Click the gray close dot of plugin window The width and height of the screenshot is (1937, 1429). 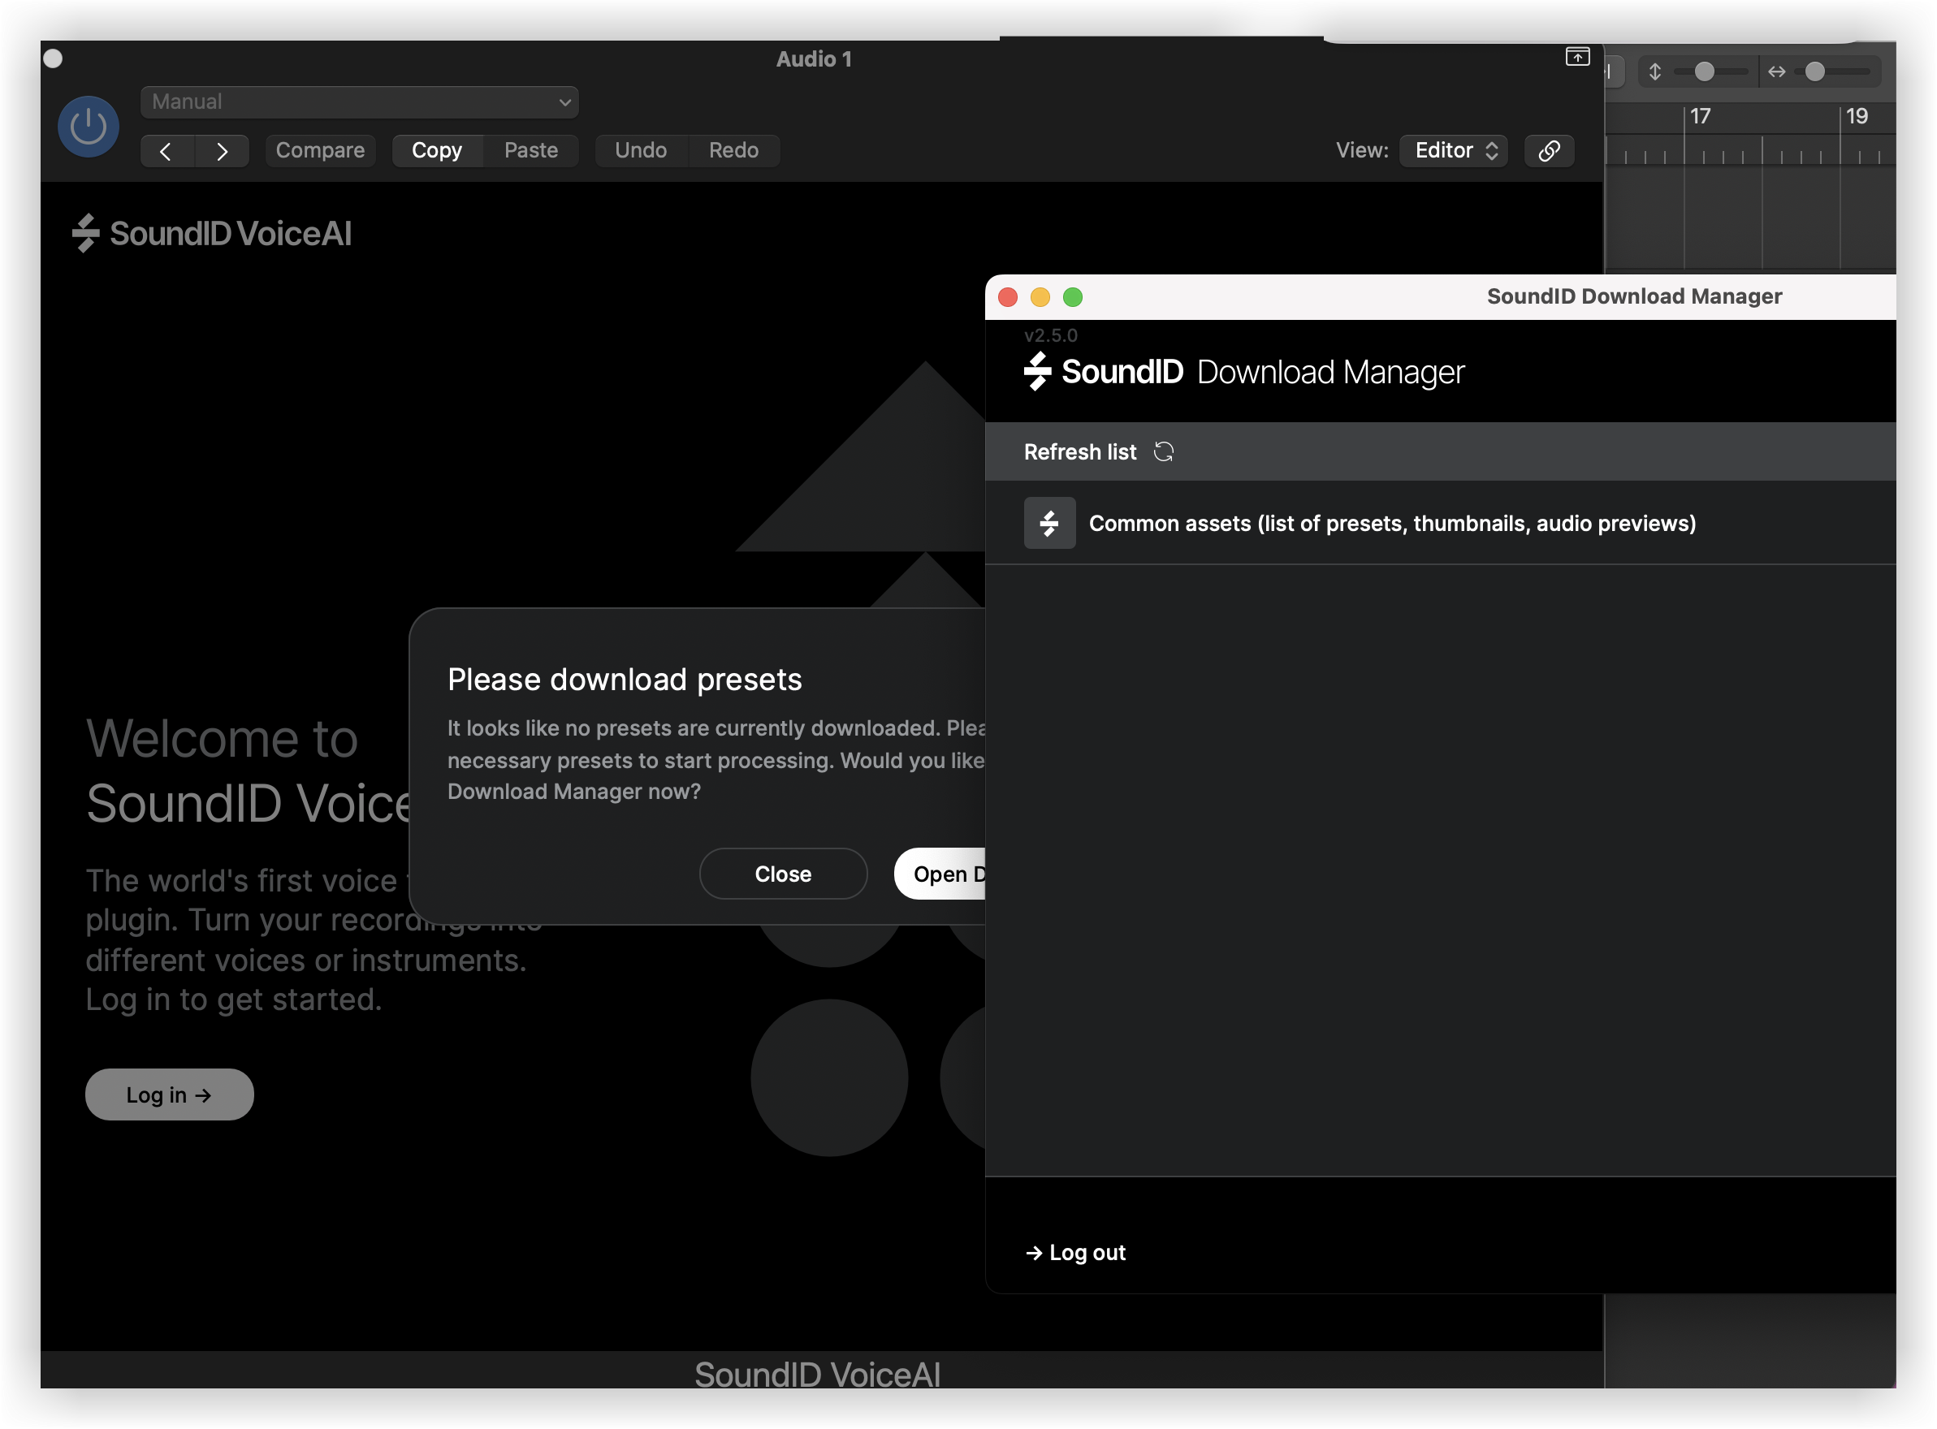point(53,58)
